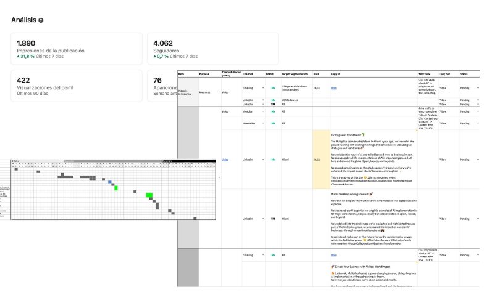Screen dimensions: 494x308
Task: Click the 24/11 date cell in first row
Action: tap(317, 88)
